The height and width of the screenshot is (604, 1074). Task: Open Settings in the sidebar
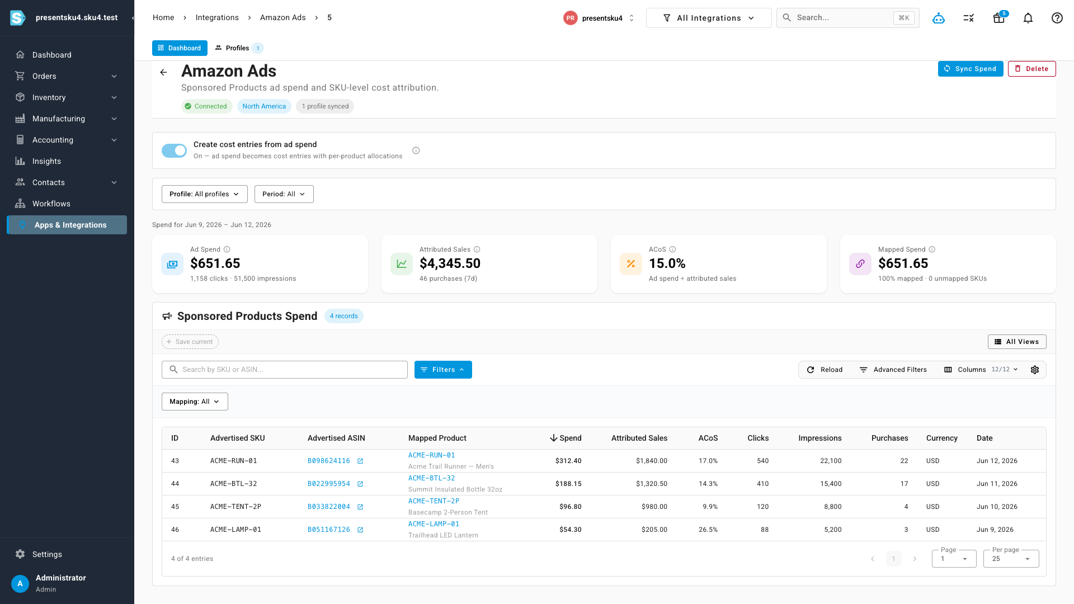(67, 554)
